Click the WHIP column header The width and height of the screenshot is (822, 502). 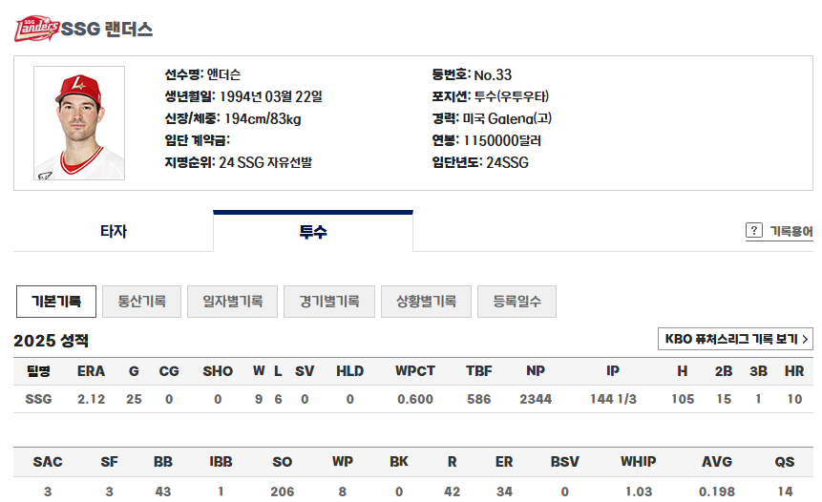638,462
